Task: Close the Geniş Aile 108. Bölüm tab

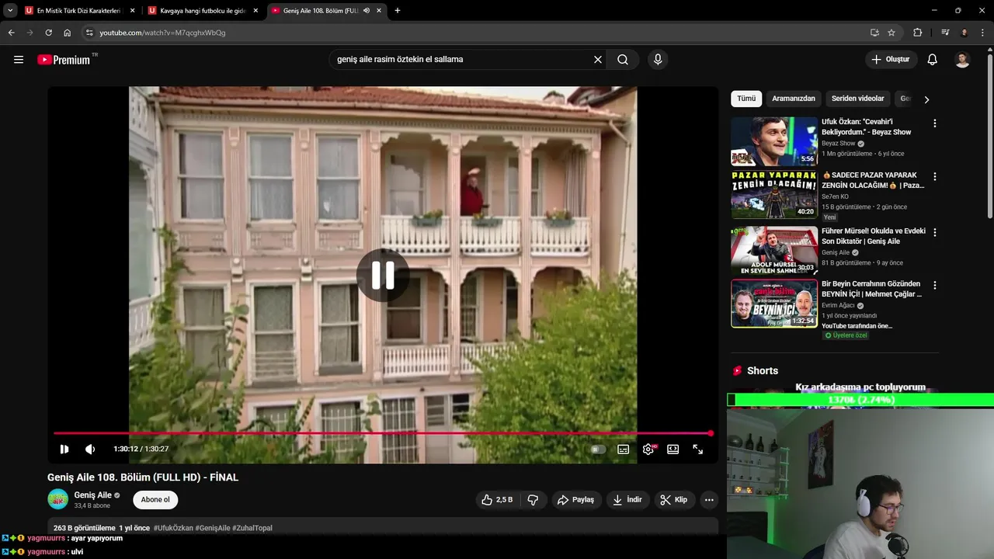Action: (x=379, y=11)
